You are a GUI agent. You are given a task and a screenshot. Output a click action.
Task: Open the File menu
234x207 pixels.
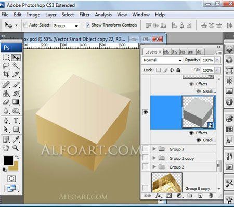click(5, 15)
